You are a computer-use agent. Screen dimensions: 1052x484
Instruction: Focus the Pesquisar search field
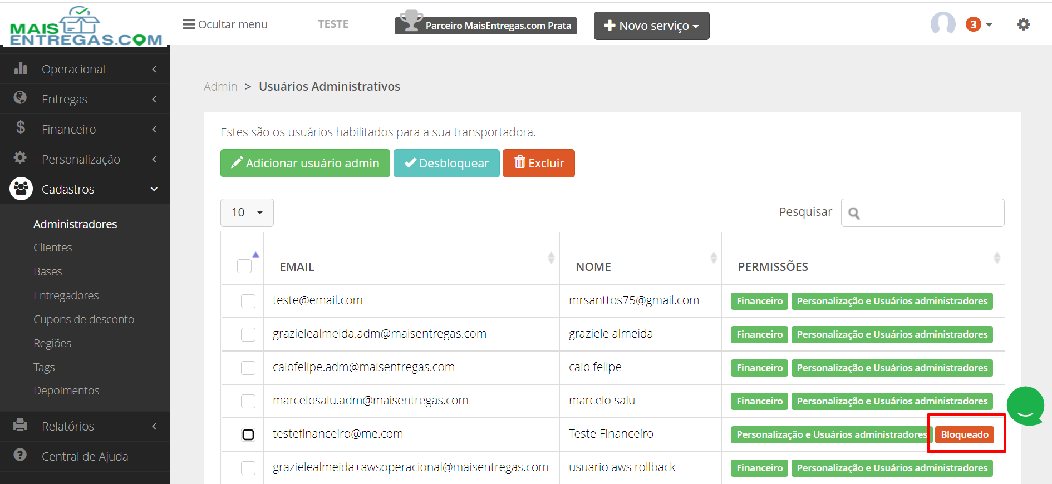922,213
